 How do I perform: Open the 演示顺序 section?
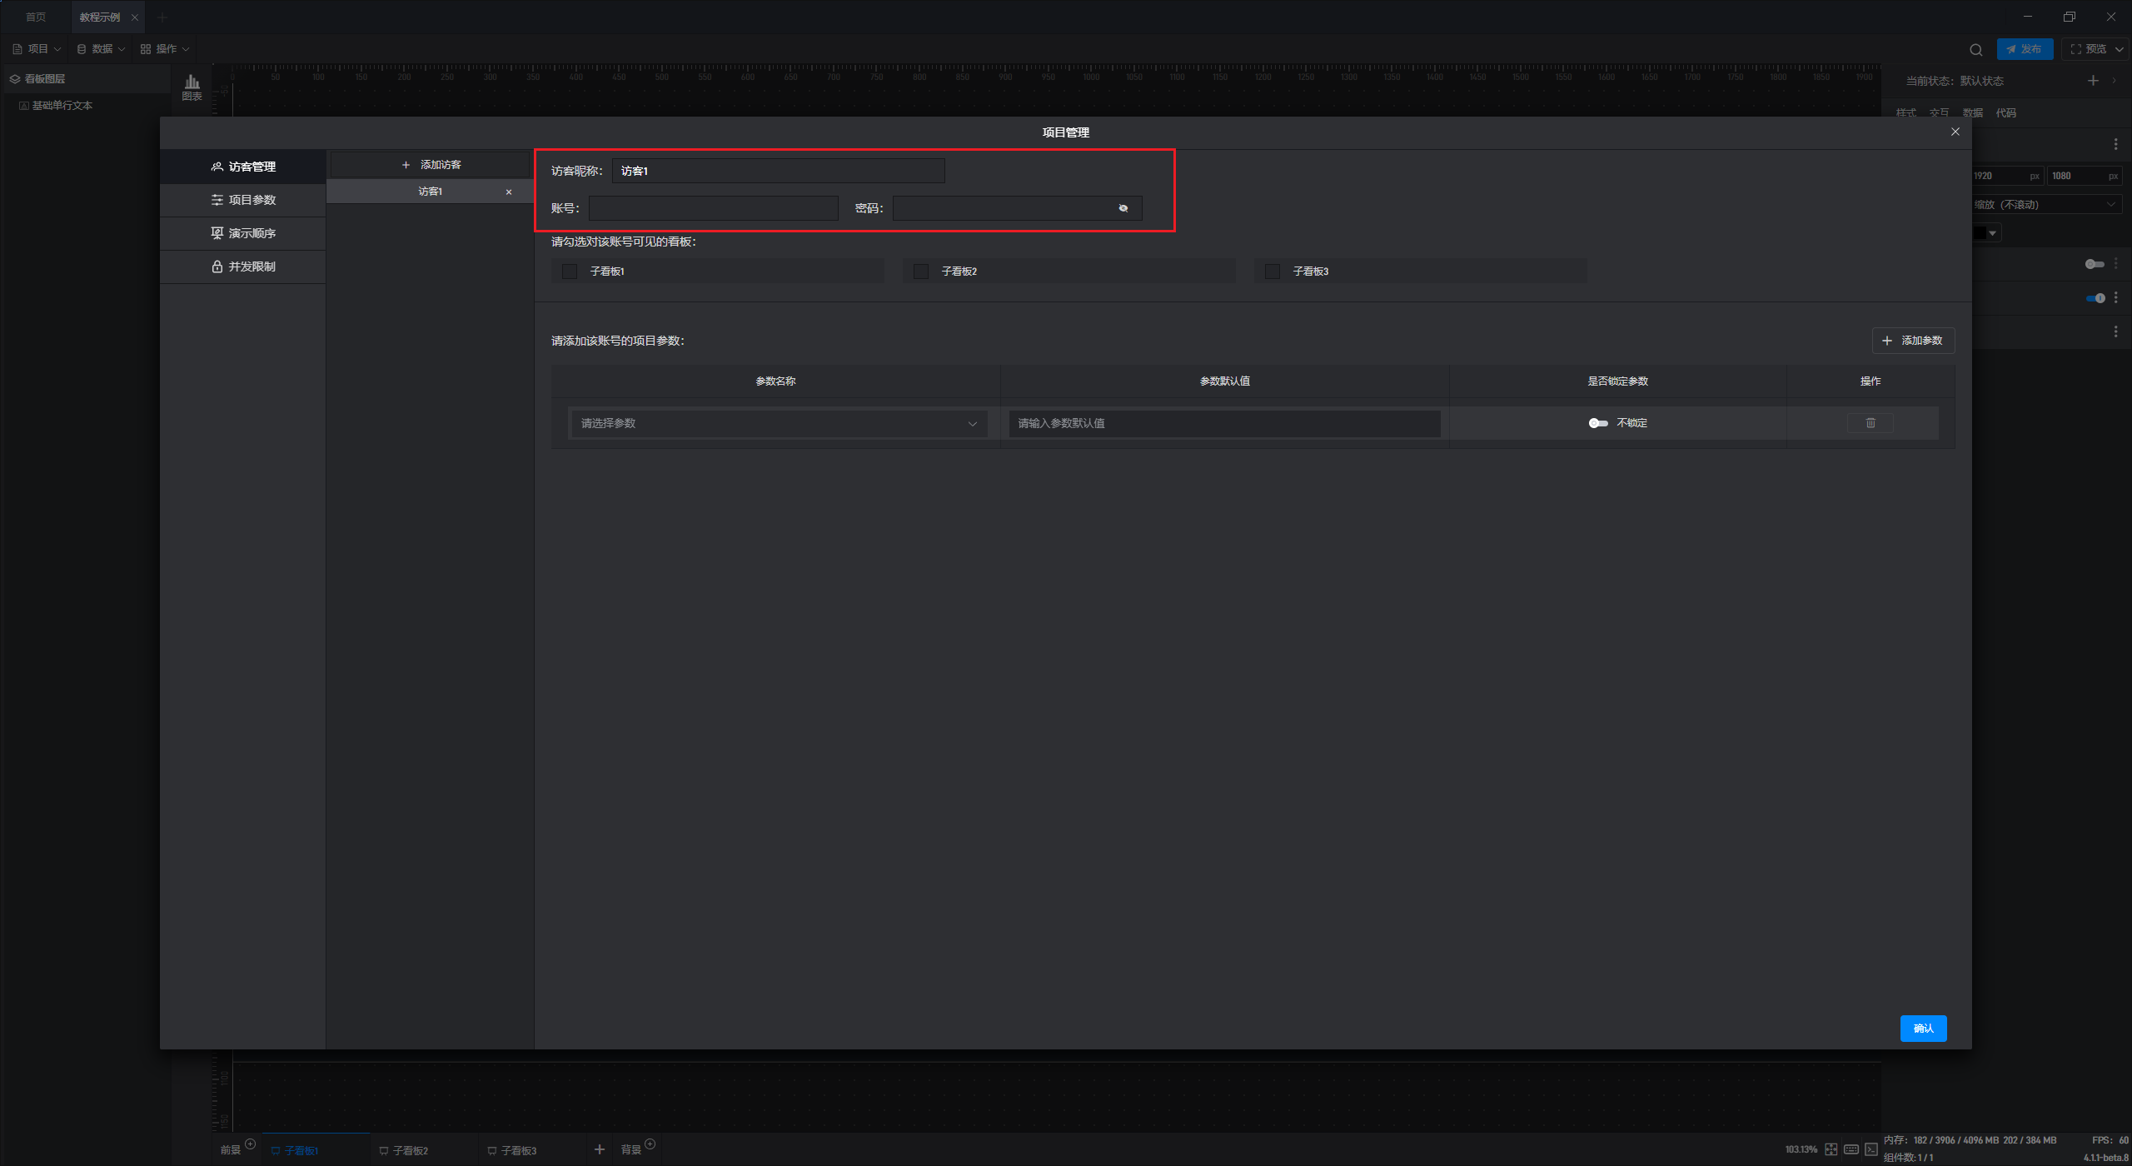pos(243,233)
